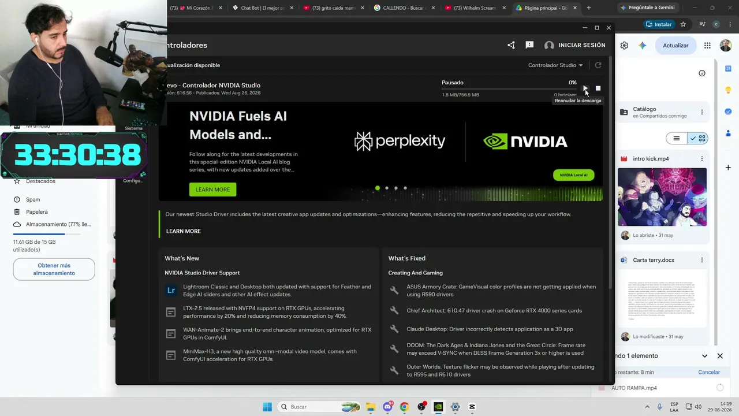Open Chrome media controls icon

tap(703, 24)
